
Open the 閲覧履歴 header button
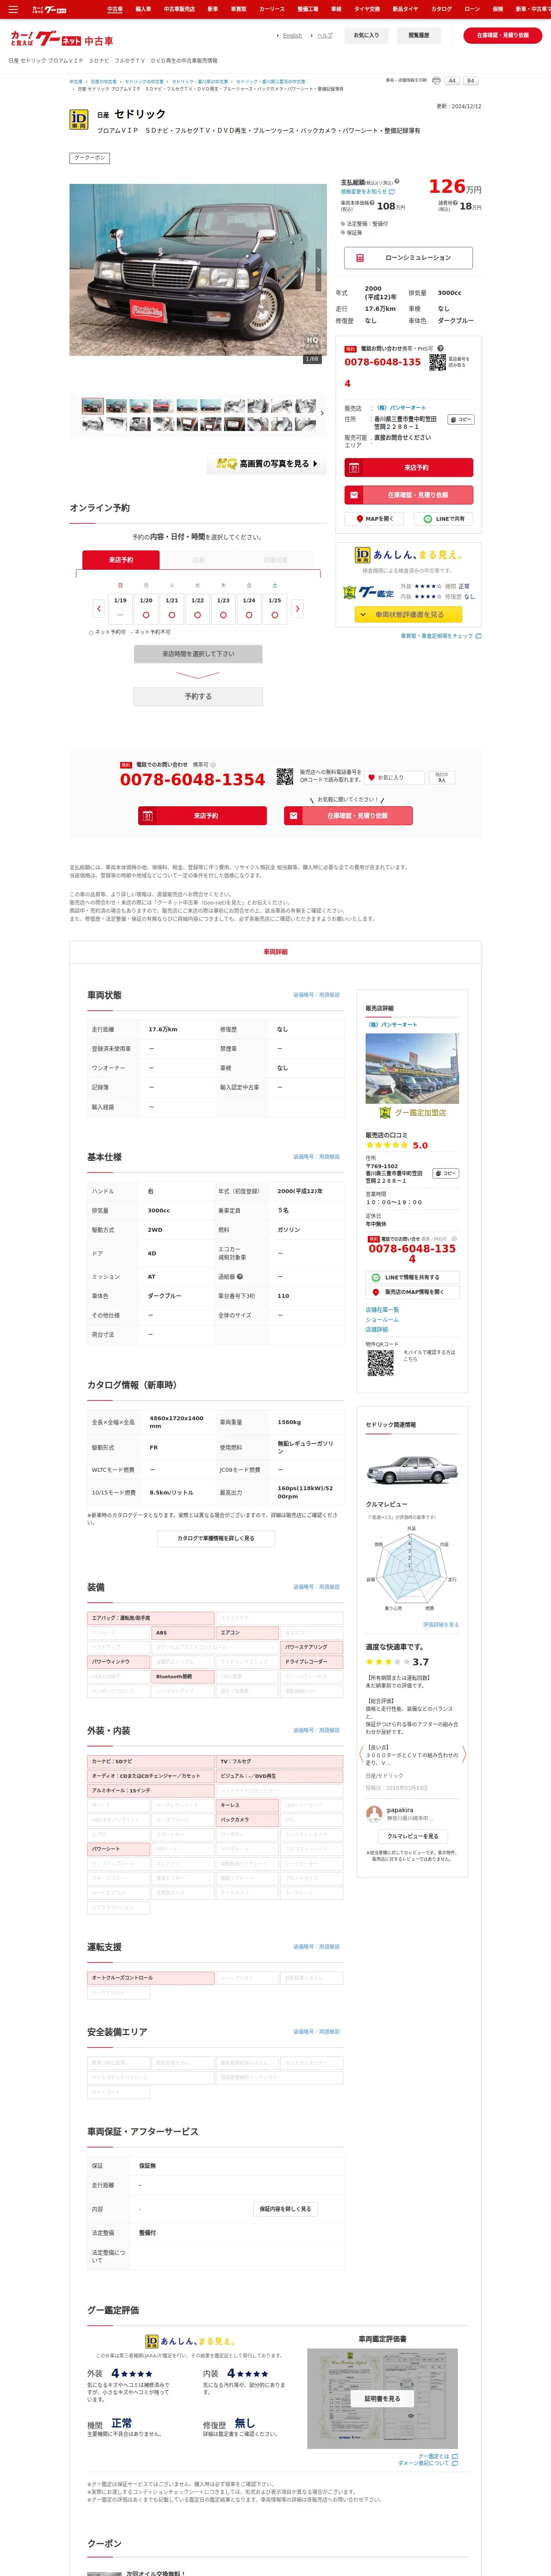coord(419,35)
